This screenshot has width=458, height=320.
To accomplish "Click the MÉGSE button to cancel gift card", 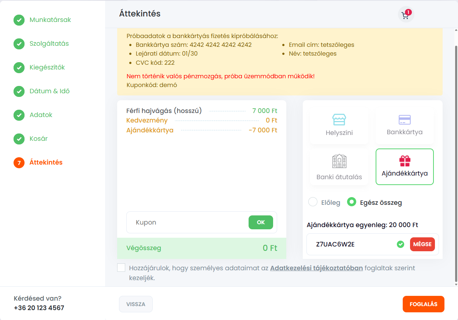I will [x=422, y=244].
